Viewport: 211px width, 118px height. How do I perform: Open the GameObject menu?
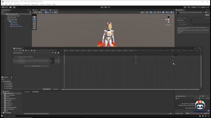[x=17, y=4]
